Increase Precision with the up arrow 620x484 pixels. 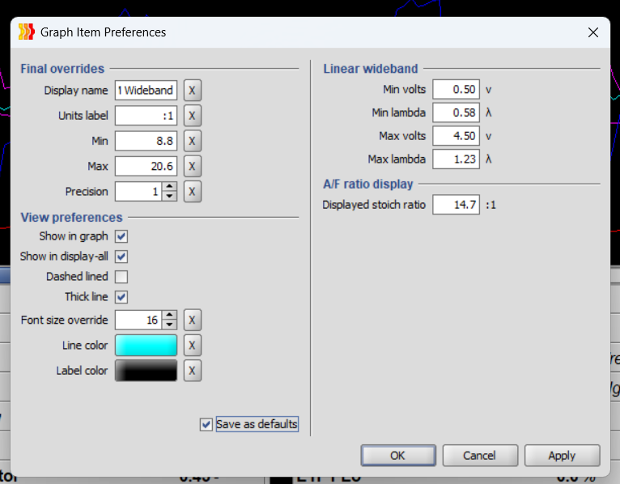coord(170,187)
